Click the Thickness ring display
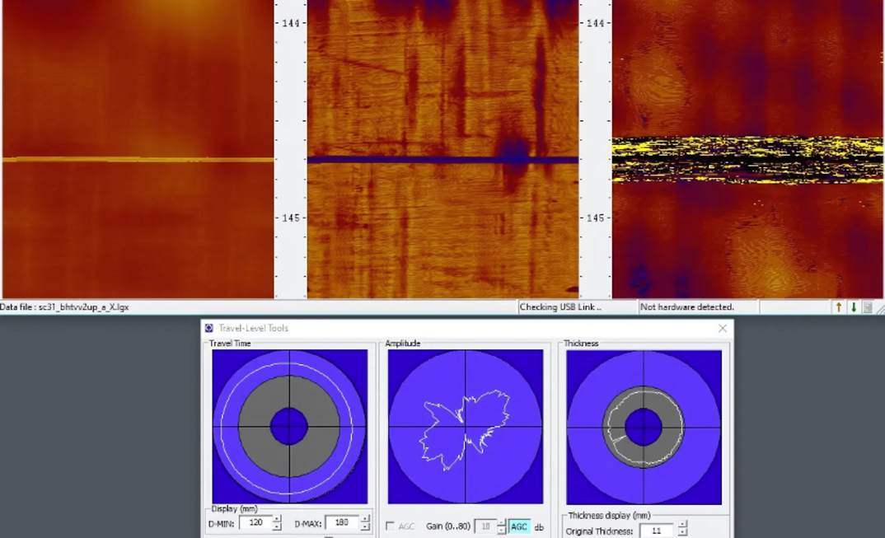This screenshot has width=885, height=538. (644, 425)
